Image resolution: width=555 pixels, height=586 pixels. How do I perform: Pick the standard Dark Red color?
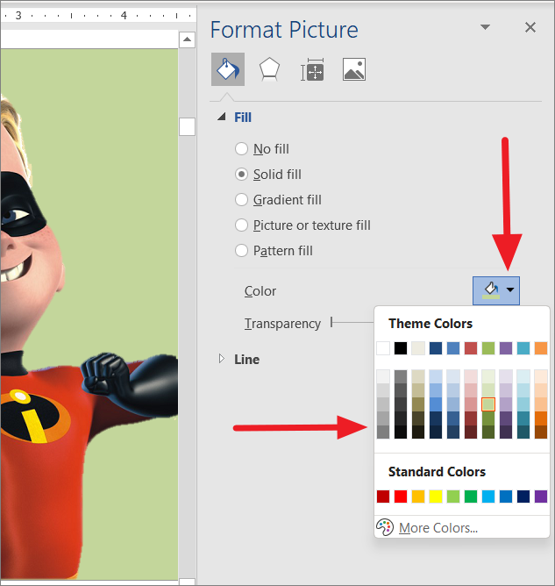383,497
